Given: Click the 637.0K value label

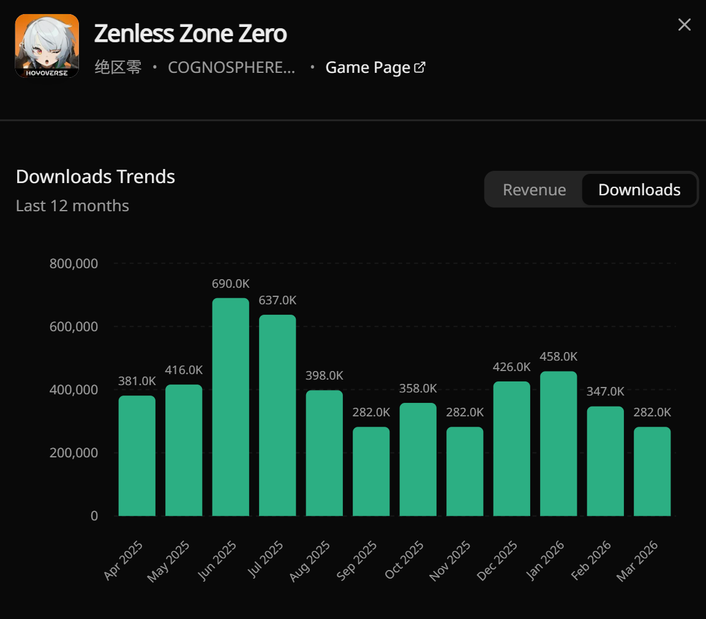Looking at the screenshot, I should tap(277, 300).
